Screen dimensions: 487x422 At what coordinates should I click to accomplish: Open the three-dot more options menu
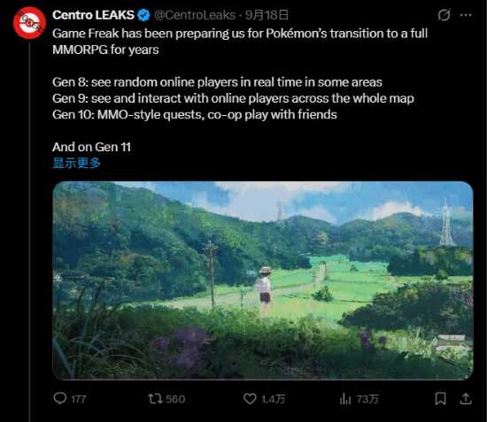pyautogui.click(x=466, y=14)
